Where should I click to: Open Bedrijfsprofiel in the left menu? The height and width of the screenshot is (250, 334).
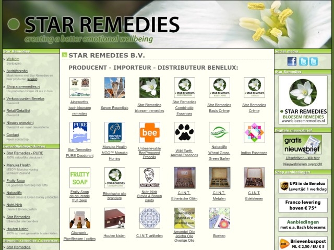point(17,70)
